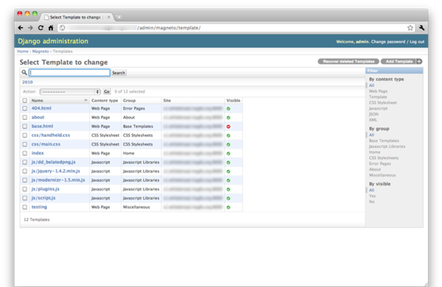Filter content type by XML
442x287 pixels.
(x=373, y=120)
